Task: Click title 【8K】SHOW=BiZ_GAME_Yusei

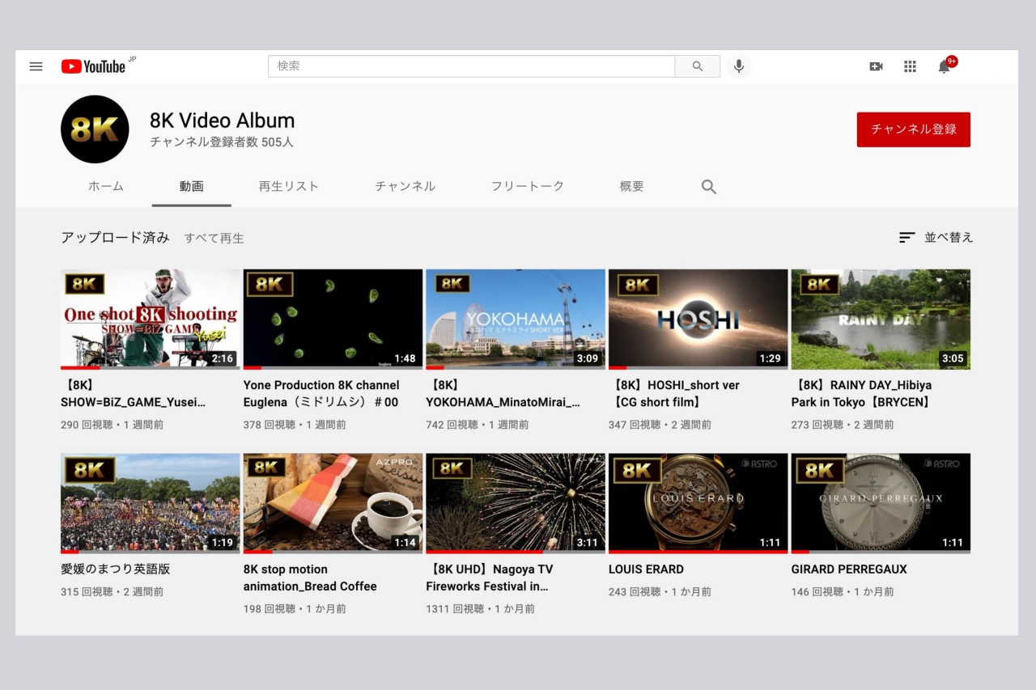Action: [133, 394]
